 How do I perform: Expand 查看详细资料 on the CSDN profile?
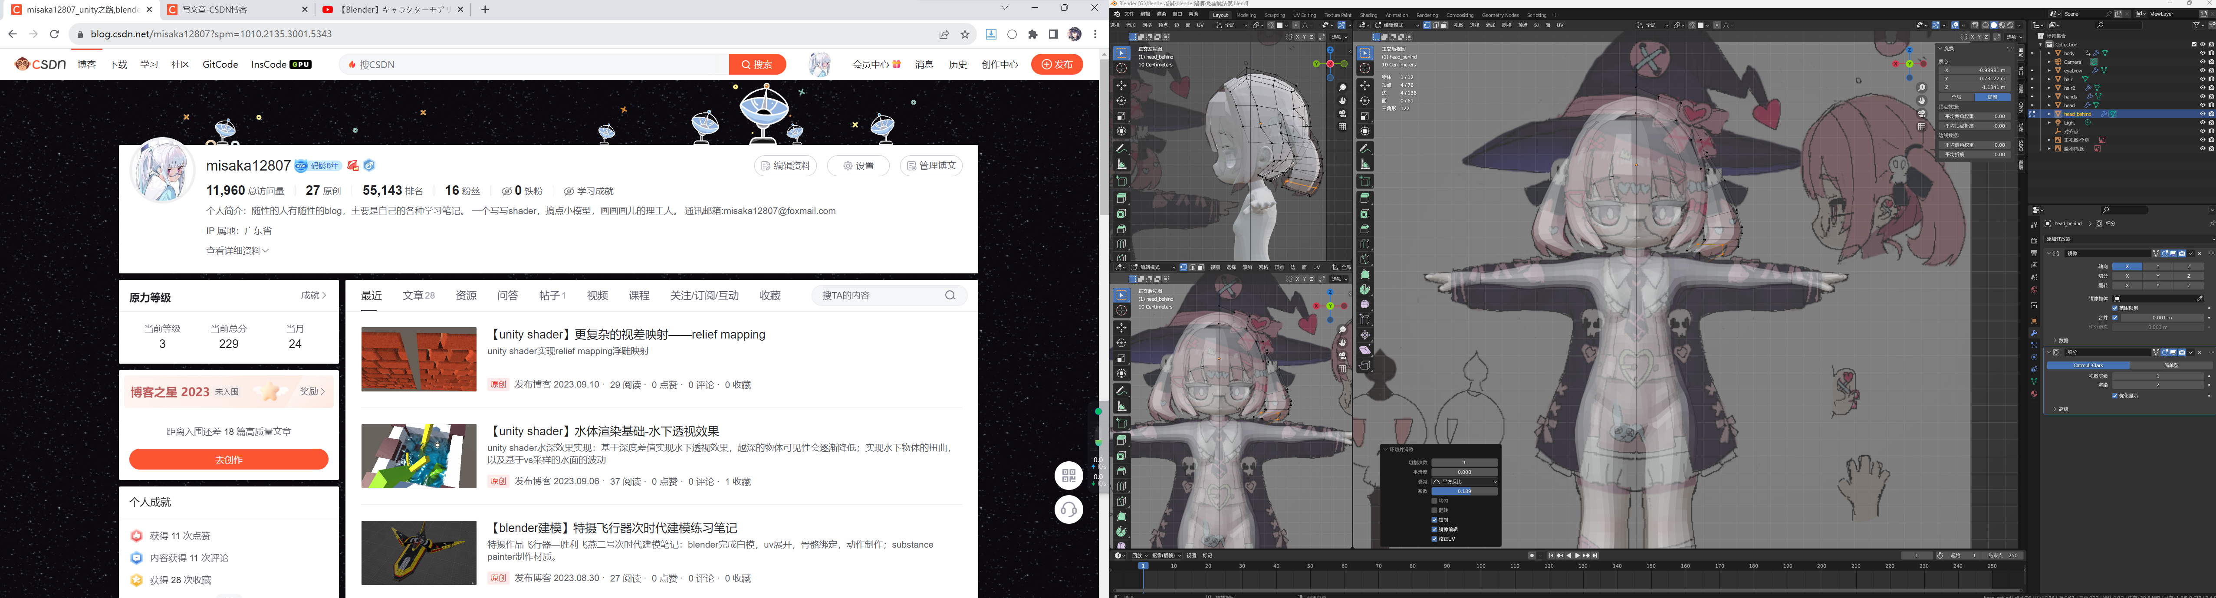tap(237, 250)
